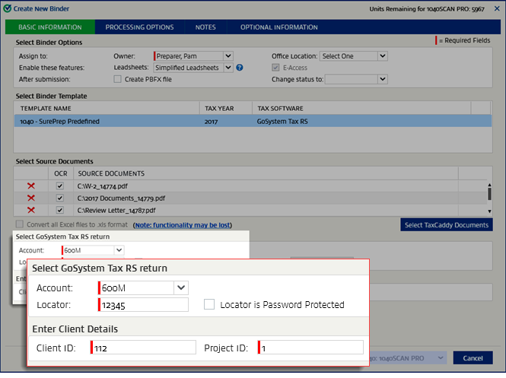Image resolution: width=506 pixels, height=378 pixels.
Task: Open the Leadsheets dropdown
Action: point(228,68)
